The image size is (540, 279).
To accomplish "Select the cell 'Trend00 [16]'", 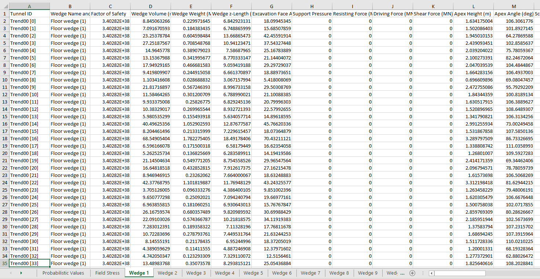I will click(29, 138).
